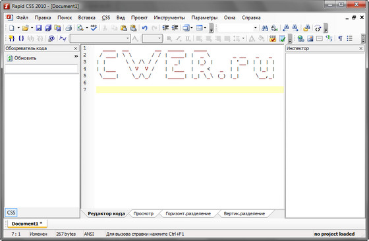Viewport: 369px width, 241px height.
Task: Open the Инструменты menu
Action: (x=169, y=18)
